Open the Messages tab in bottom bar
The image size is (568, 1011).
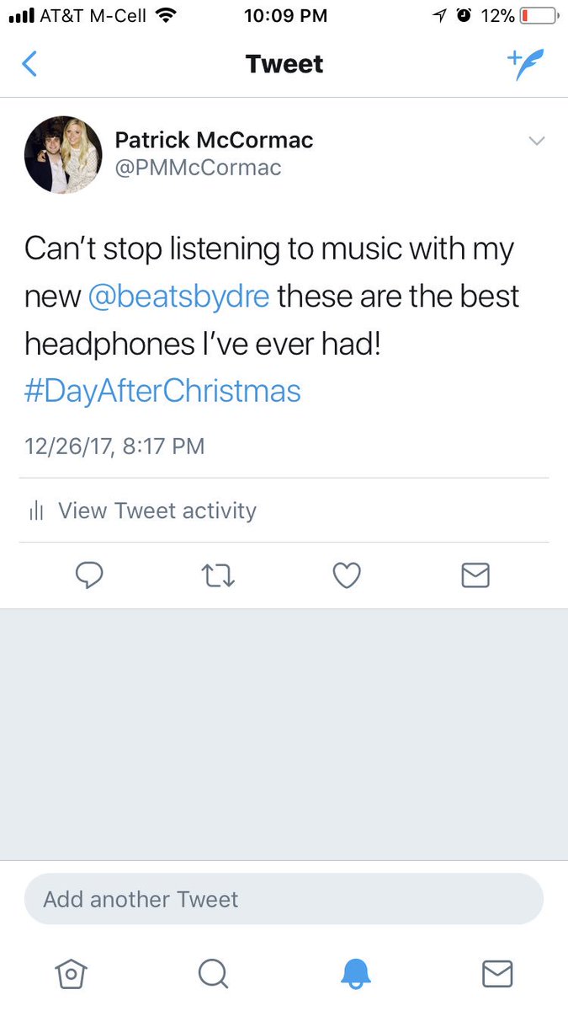point(497,974)
